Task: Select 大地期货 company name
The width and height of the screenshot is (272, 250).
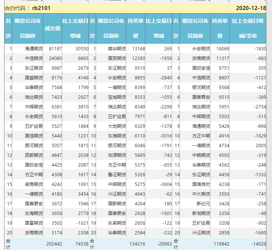Action: pos(117,126)
